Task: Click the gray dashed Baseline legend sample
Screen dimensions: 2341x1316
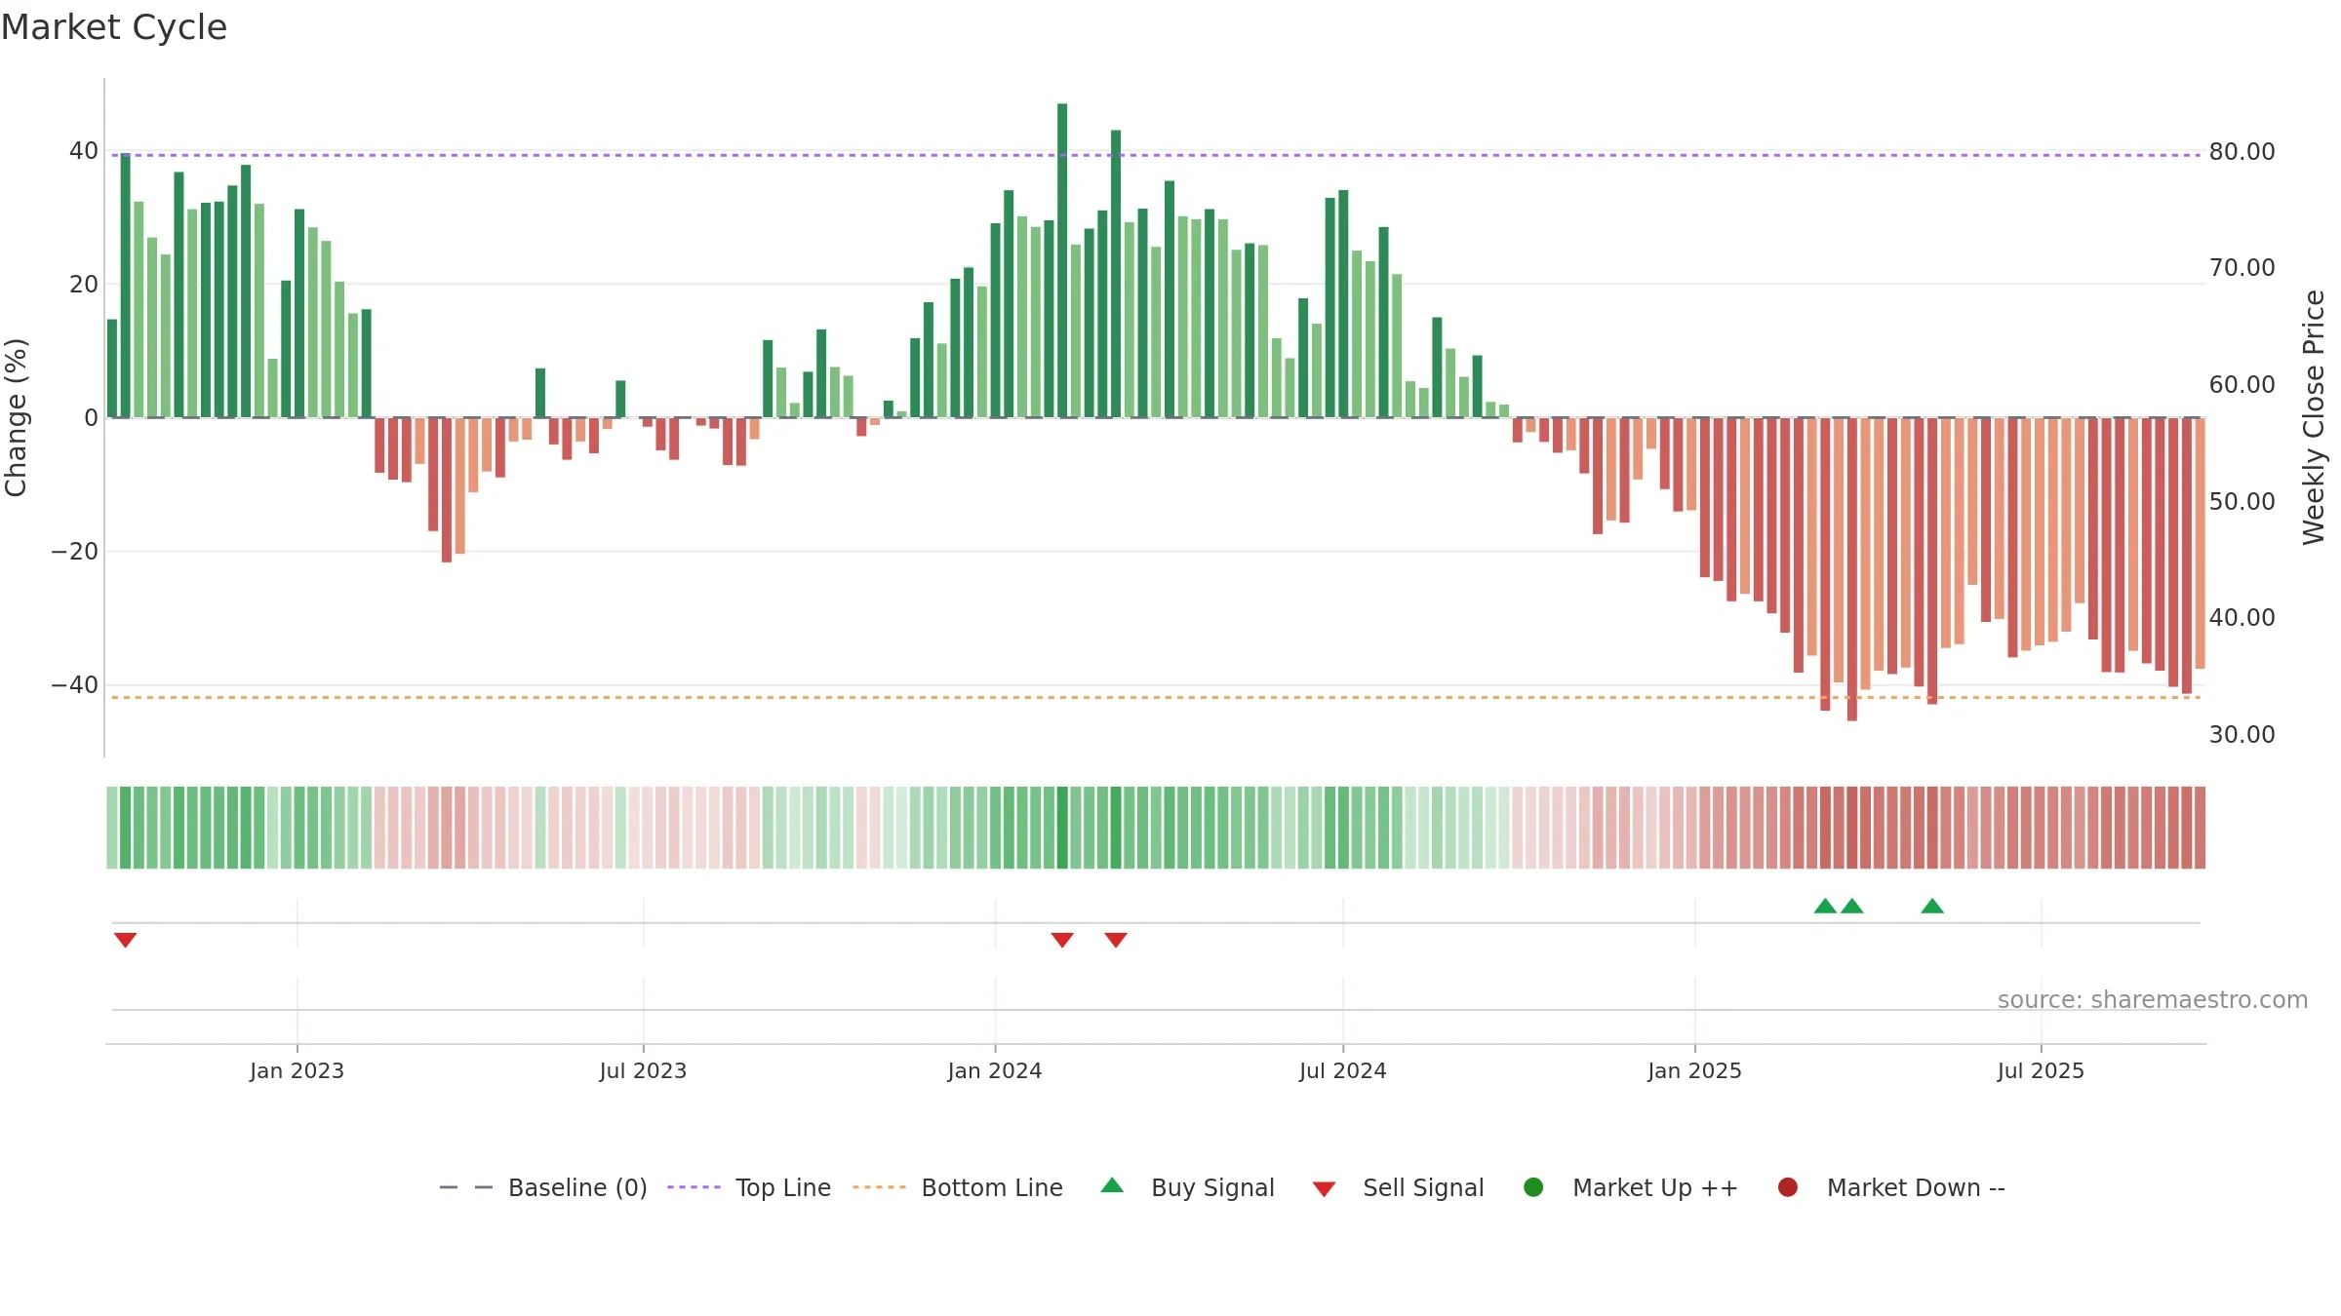Action: [x=466, y=1187]
